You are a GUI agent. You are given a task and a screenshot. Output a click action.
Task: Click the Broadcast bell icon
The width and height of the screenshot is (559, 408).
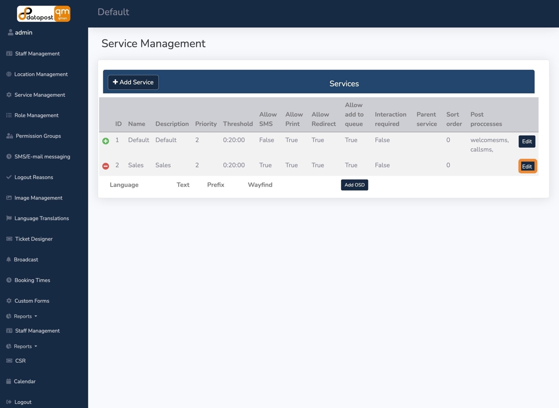8,259
